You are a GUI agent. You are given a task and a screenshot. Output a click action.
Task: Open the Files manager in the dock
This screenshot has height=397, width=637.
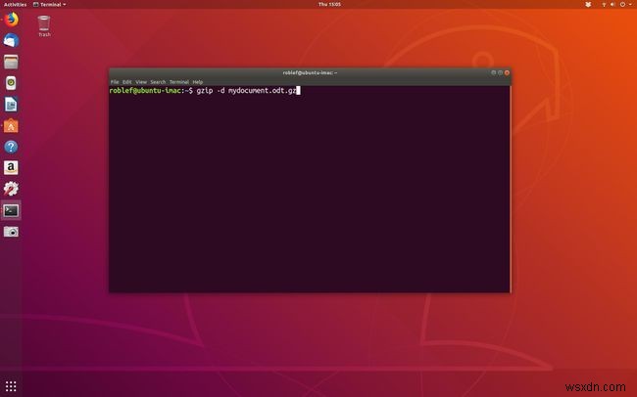(11, 62)
